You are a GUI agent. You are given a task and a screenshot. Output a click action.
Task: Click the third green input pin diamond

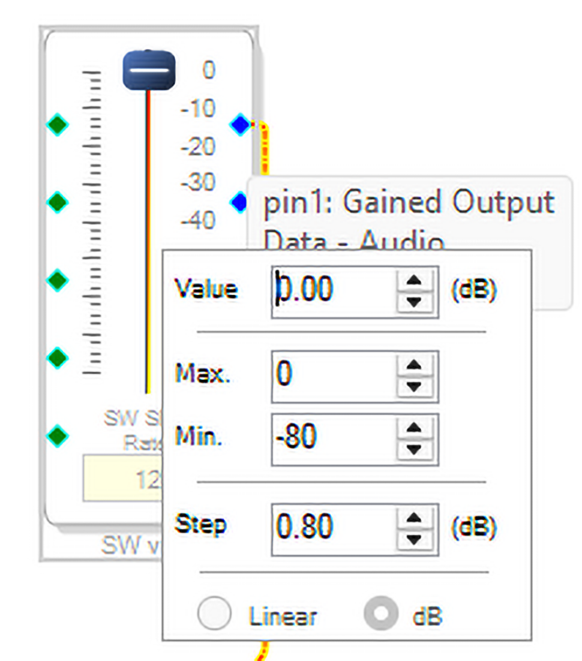(58, 280)
